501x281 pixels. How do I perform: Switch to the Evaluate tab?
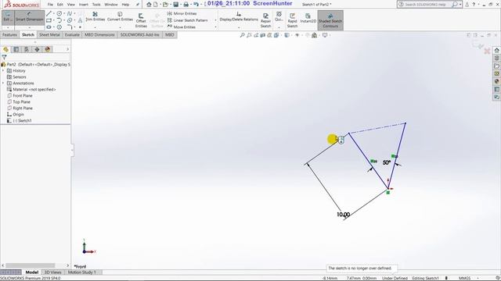click(72, 34)
